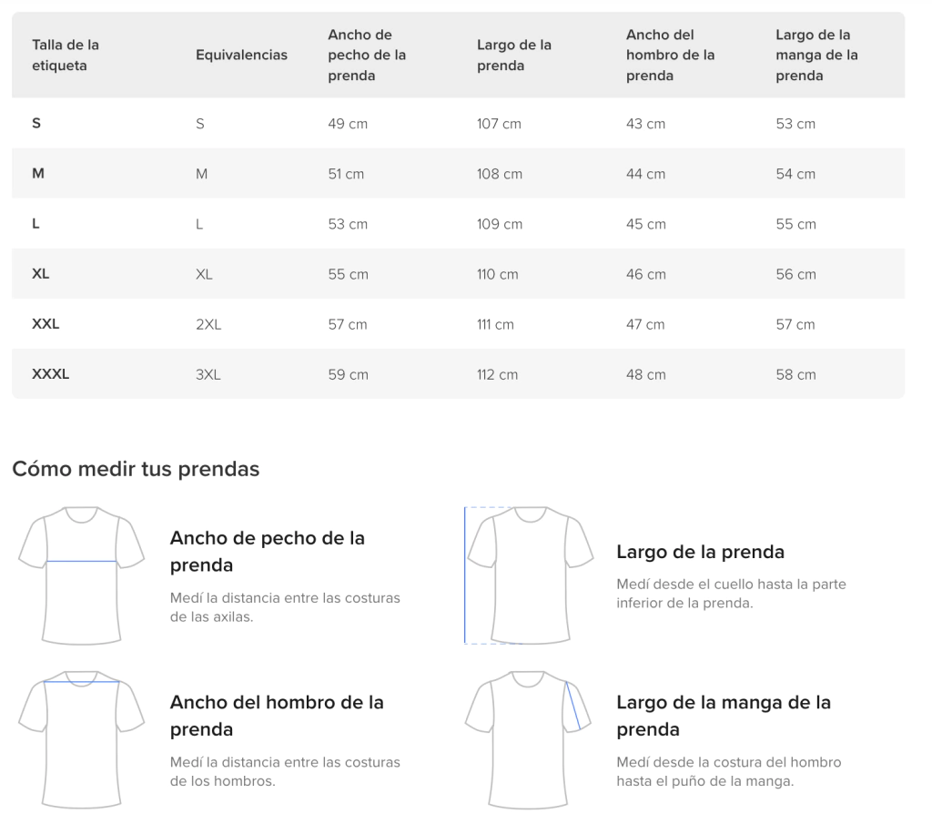Click the 'Talla de la etiqueta' column header
This screenshot has height=824, width=932.
tap(66, 55)
